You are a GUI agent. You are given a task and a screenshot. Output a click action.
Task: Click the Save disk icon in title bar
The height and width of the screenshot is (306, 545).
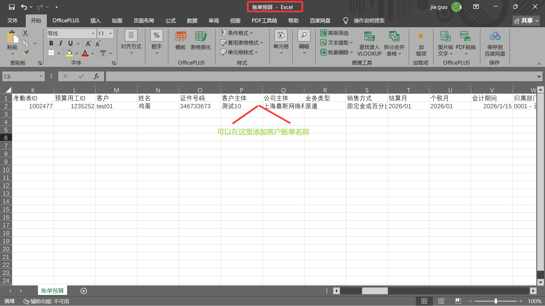(x=12, y=7)
